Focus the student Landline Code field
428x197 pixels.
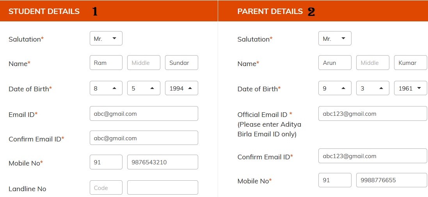pos(106,188)
